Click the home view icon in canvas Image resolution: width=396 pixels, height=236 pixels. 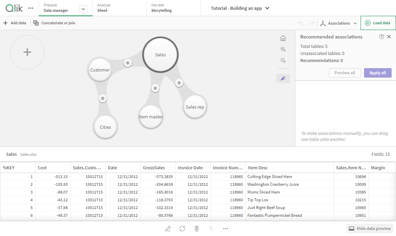[283, 38]
